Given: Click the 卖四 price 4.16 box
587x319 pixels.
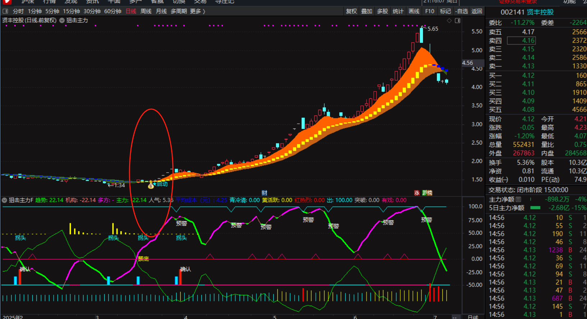Looking at the screenshot, I should [521, 41].
